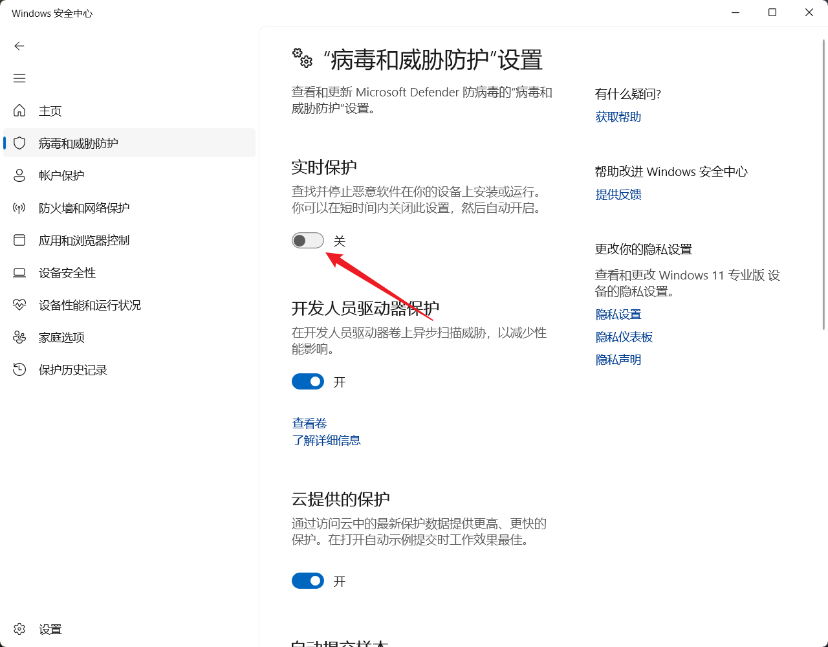
Task: Click the back arrow icon
Action: point(19,46)
